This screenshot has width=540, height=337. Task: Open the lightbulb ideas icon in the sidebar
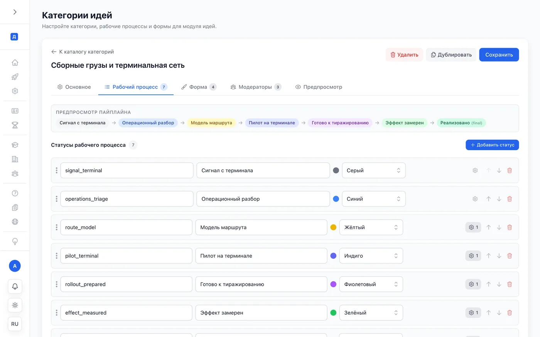coord(15,241)
